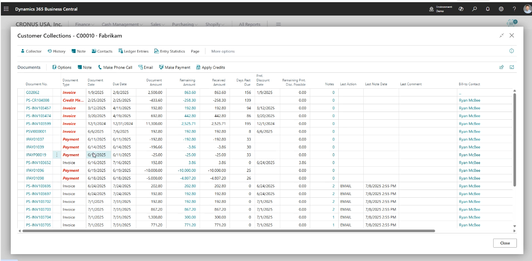Click the Environment Demo indicator
This screenshot has width=532, height=261.
[440, 9]
